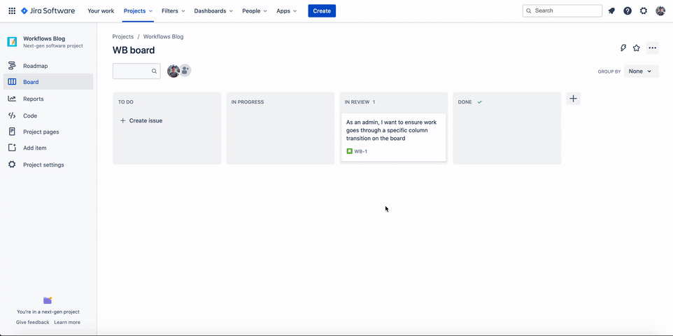Click the Jira Software logo
Image resolution: width=673 pixels, height=336 pixels.
tap(48, 10)
